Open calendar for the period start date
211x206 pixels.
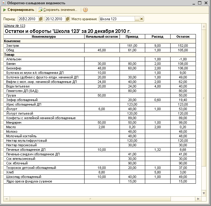coord(41,19)
